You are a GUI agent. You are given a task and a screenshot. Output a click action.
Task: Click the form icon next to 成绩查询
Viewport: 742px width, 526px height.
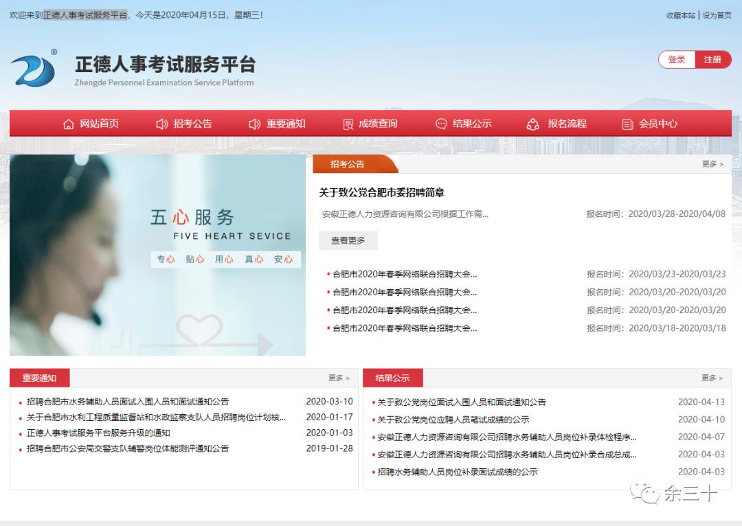[x=348, y=124]
